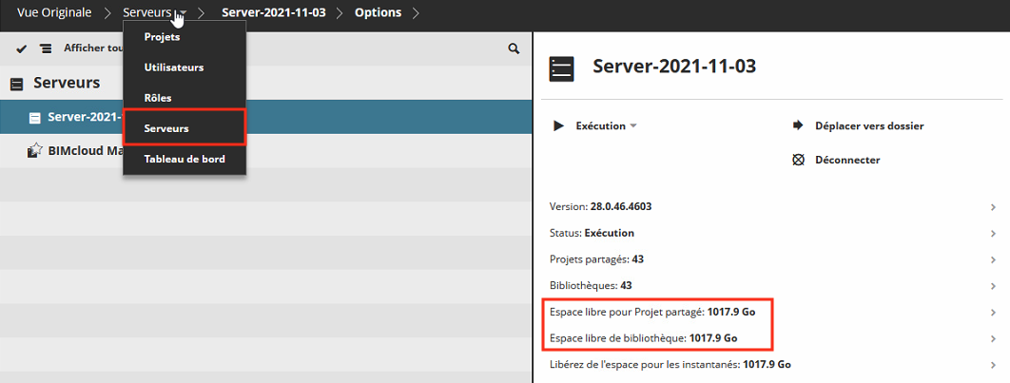
Task: Open the Exécution dropdown arrow
Action: (633, 126)
